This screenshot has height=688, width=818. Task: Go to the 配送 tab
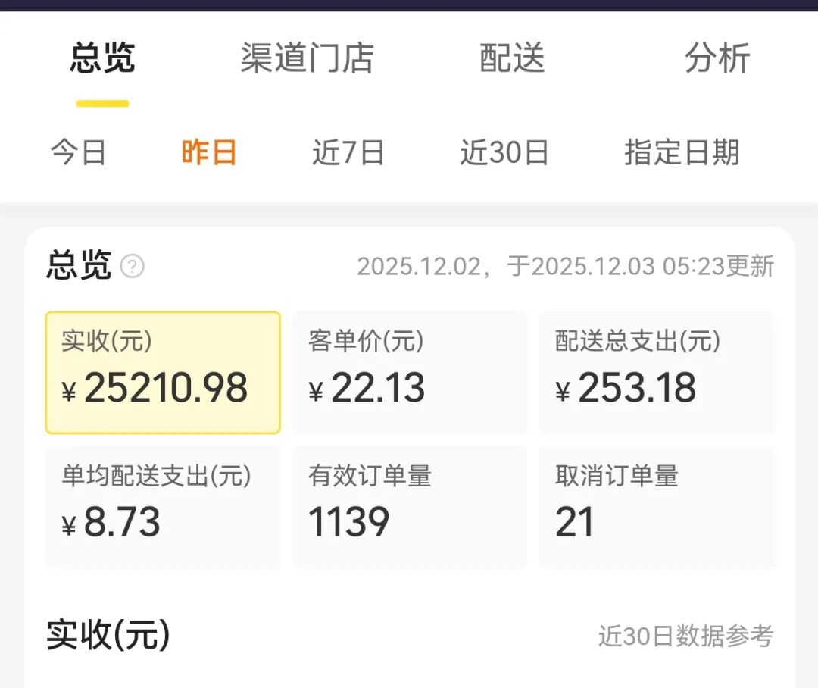tap(512, 58)
